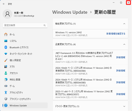Open 新着情報を確認する link
Screen dimensions: 132x111
(116, 34)
